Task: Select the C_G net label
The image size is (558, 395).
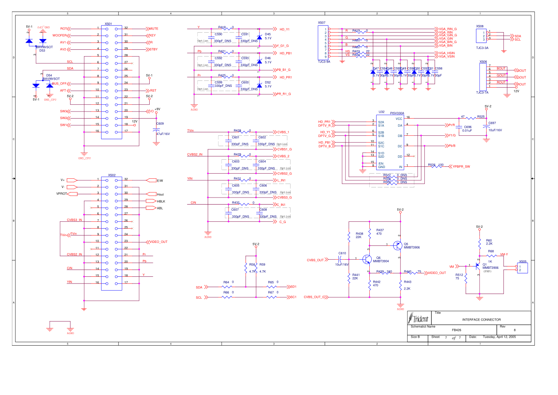Action: point(283,222)
